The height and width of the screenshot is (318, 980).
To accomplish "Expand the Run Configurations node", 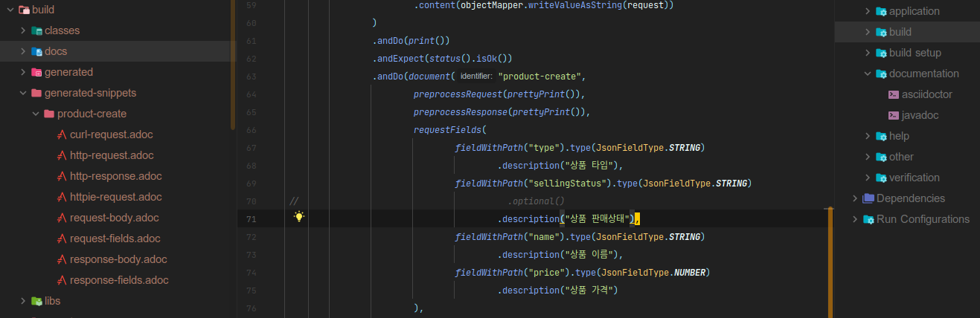I will pyautogui.click(x=855, y=219).
